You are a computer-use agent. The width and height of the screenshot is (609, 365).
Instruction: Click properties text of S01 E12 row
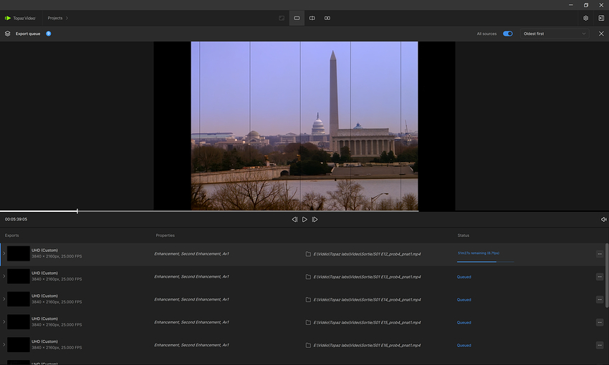pos(191,253)
